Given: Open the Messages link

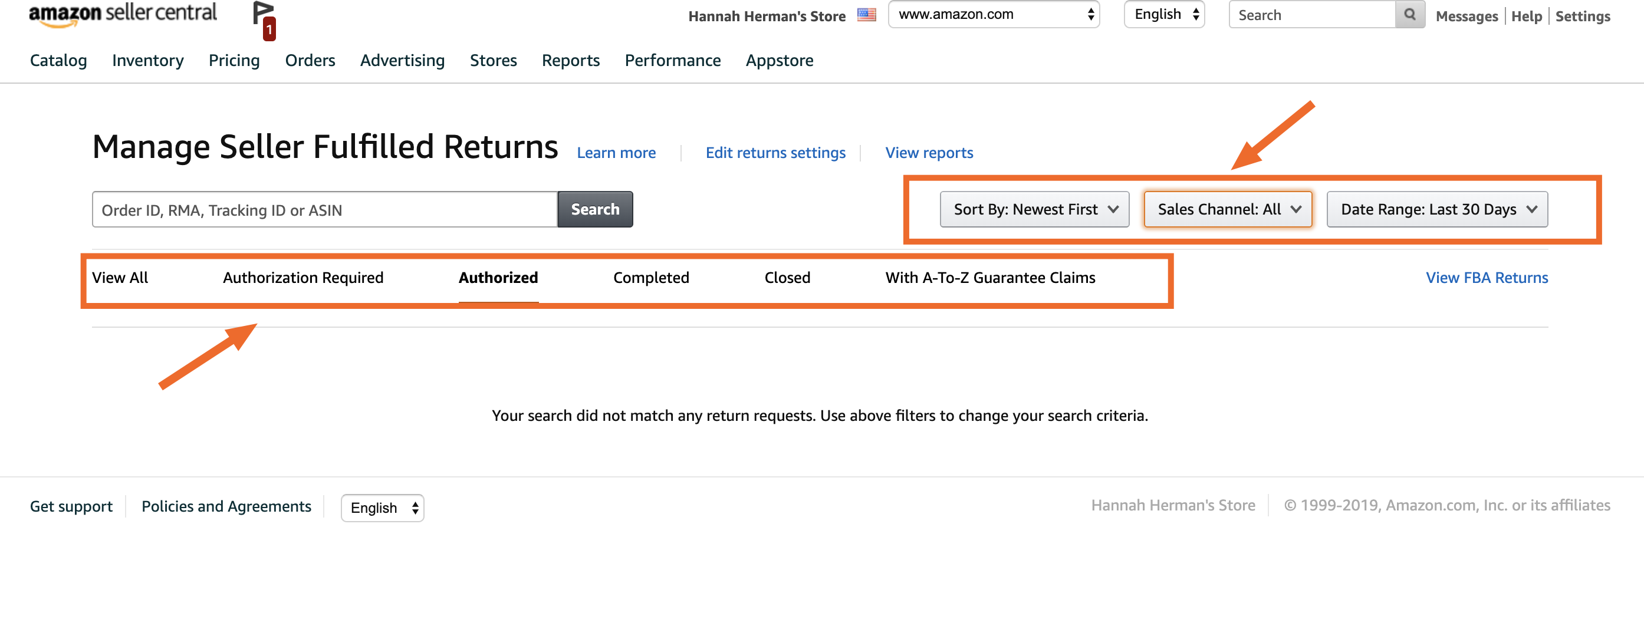Looking at the screenshot, I should [x=1467, y=16].
